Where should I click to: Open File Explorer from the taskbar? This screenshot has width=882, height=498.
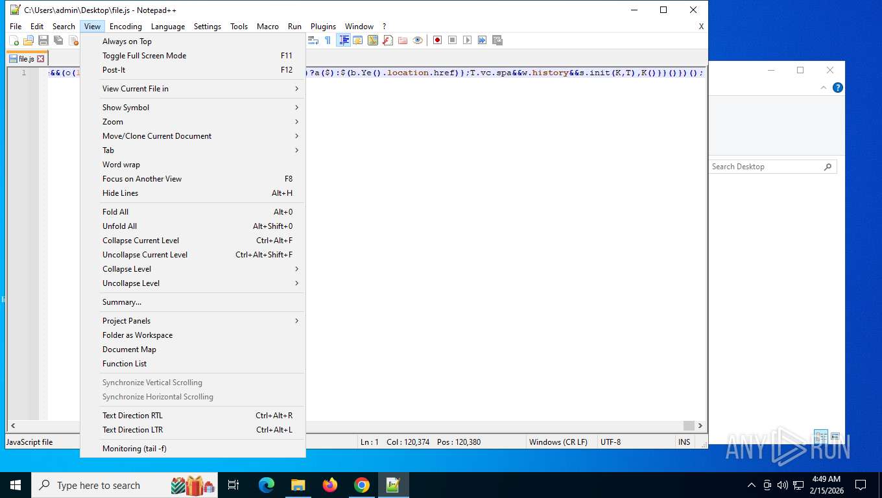298,484
